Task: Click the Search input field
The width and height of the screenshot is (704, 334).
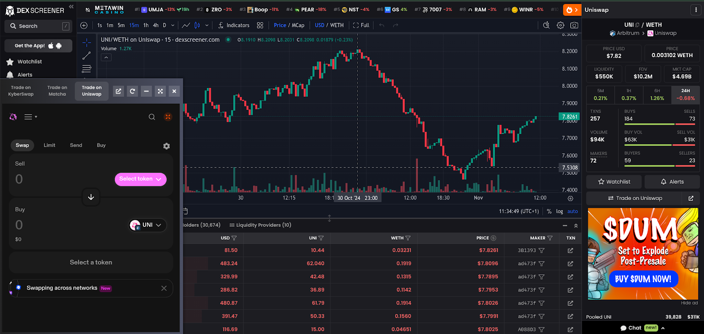Action: [x=38, y=26]
